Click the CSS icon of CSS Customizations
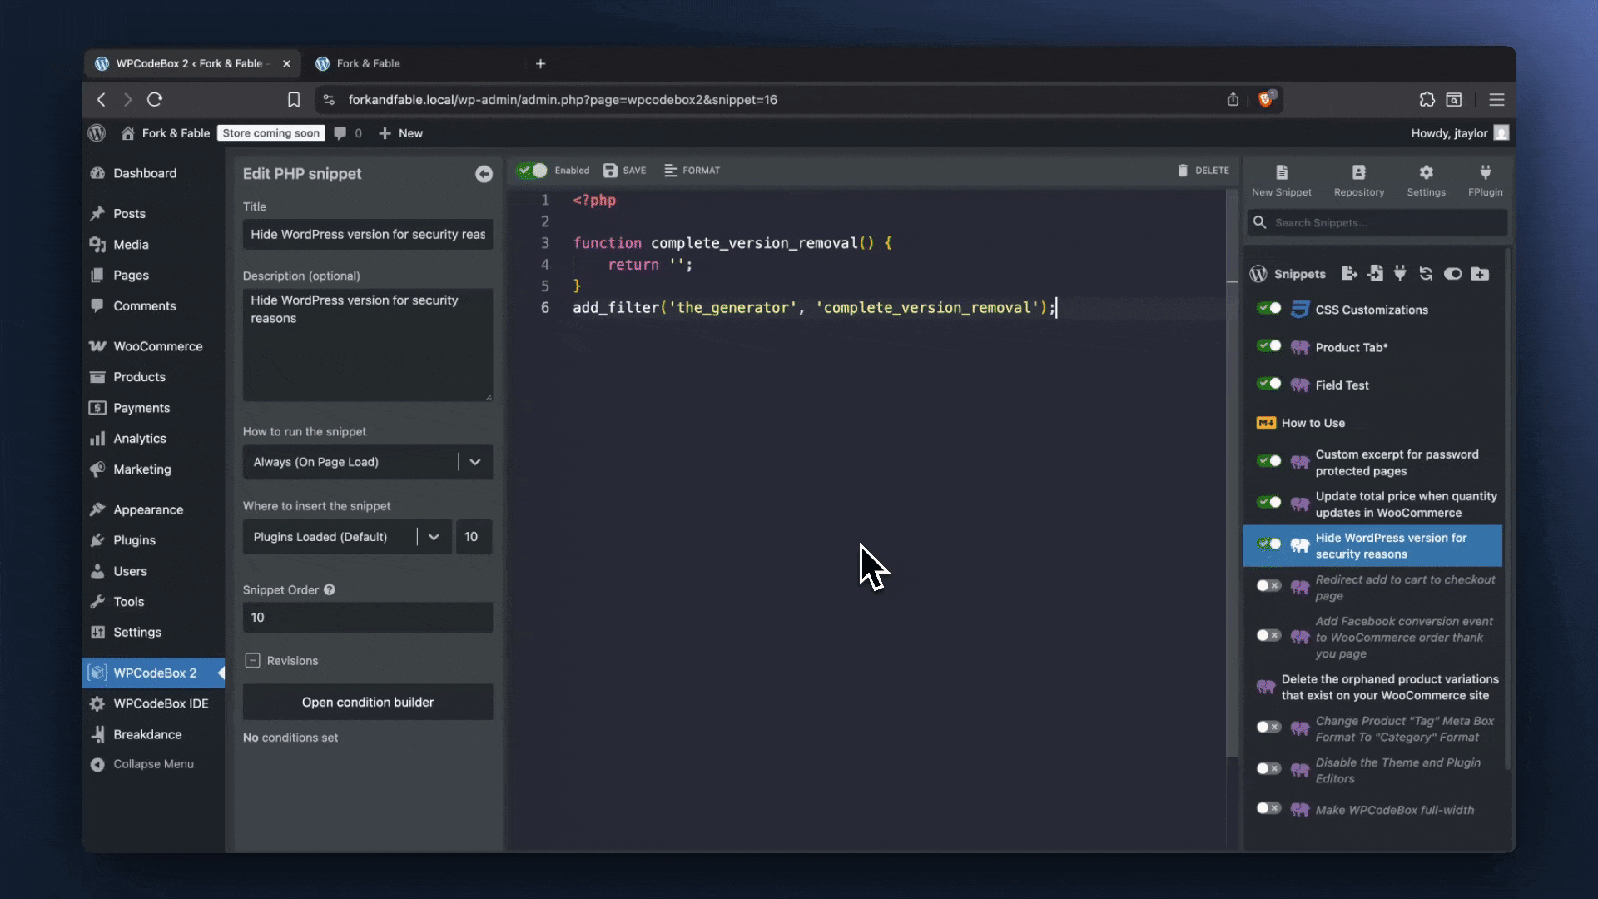Screen dimensions: 1598x899 (x=1299, y=310)
